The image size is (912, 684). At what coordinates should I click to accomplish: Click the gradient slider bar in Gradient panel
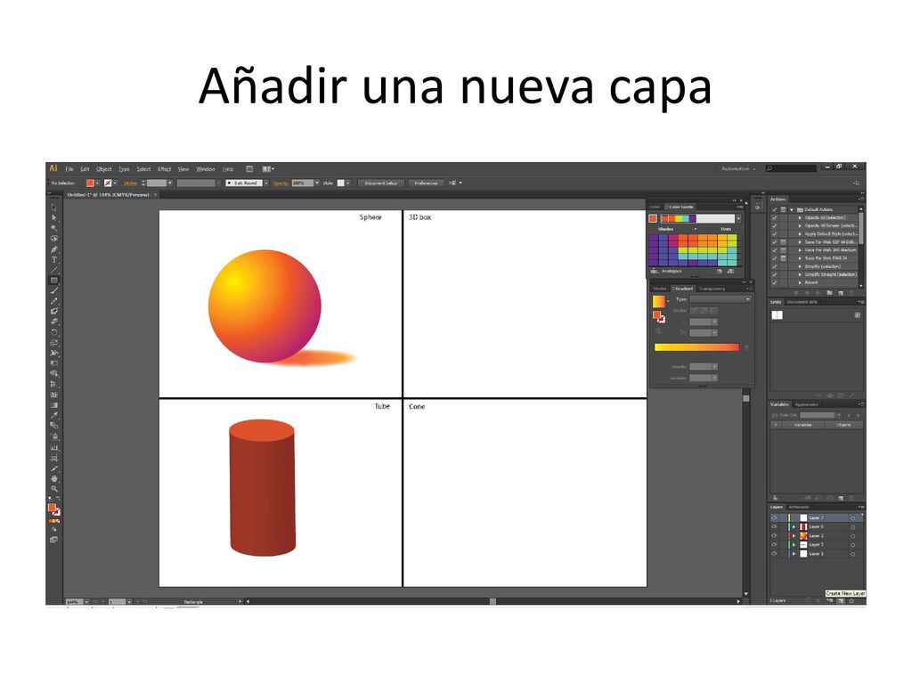(x=696, y=347)
